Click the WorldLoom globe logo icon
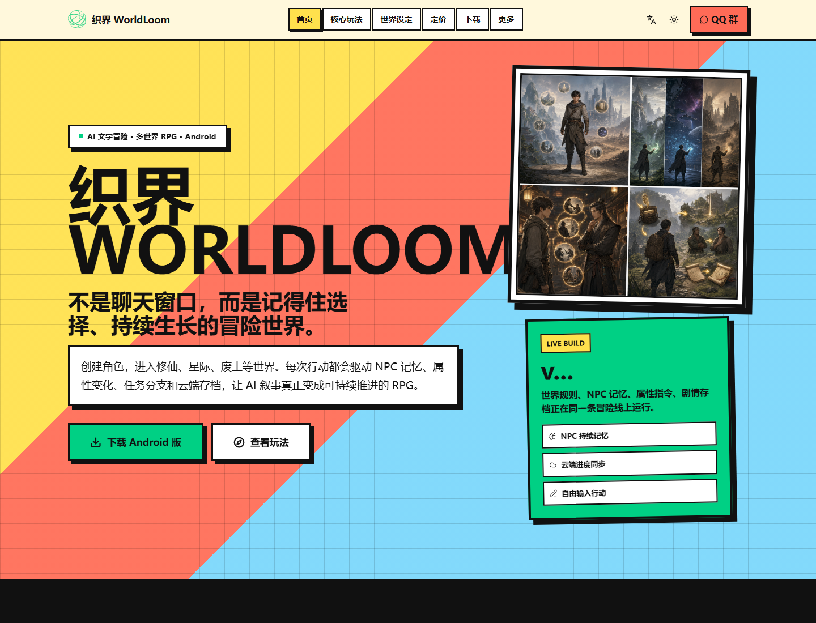The width and height of the screenshot is (816, 623). point(77,19)
